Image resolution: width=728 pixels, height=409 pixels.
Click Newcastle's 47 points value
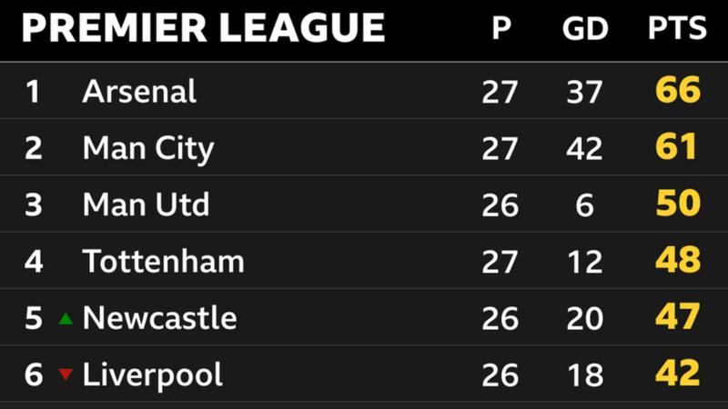[x=678, y=316]
